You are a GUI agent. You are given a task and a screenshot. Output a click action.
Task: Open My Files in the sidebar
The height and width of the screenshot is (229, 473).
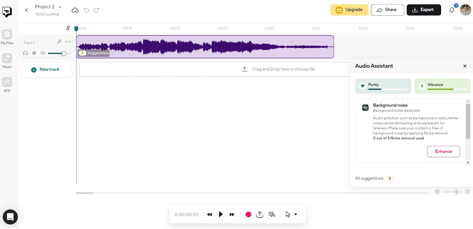point(7,37)
